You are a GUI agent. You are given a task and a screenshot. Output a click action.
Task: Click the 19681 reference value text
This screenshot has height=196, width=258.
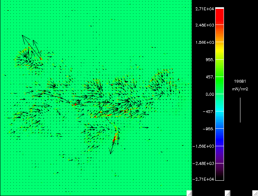tap(240, 81)
